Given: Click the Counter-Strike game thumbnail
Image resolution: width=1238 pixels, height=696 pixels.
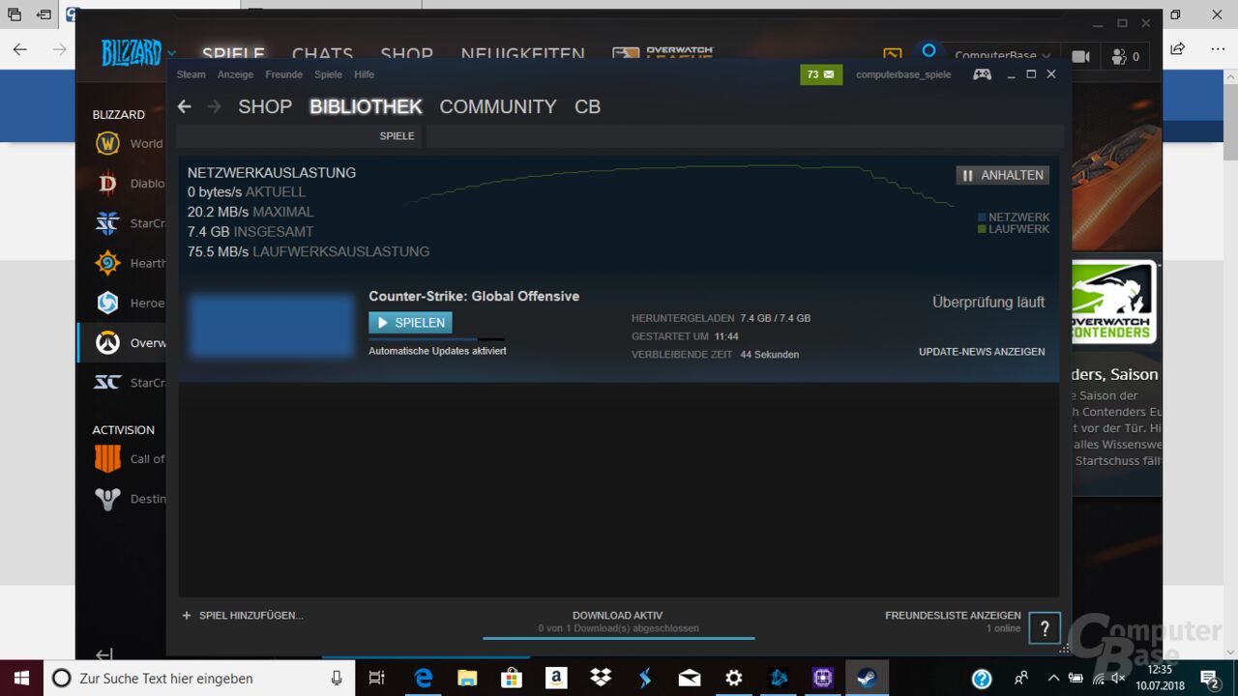Looking at the screenshot, I should [x=271, y=327].
